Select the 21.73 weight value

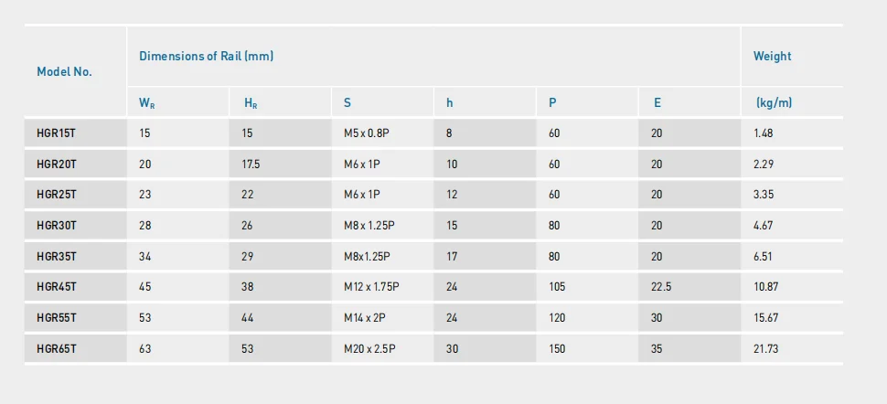coord(765,348)
